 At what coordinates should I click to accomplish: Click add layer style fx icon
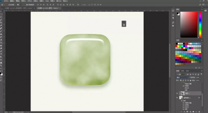pos(184,112)
